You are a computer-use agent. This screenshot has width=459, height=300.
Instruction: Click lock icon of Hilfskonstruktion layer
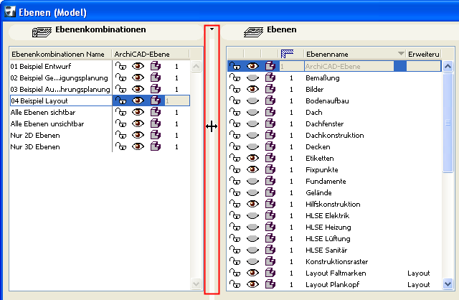point(235,204)
